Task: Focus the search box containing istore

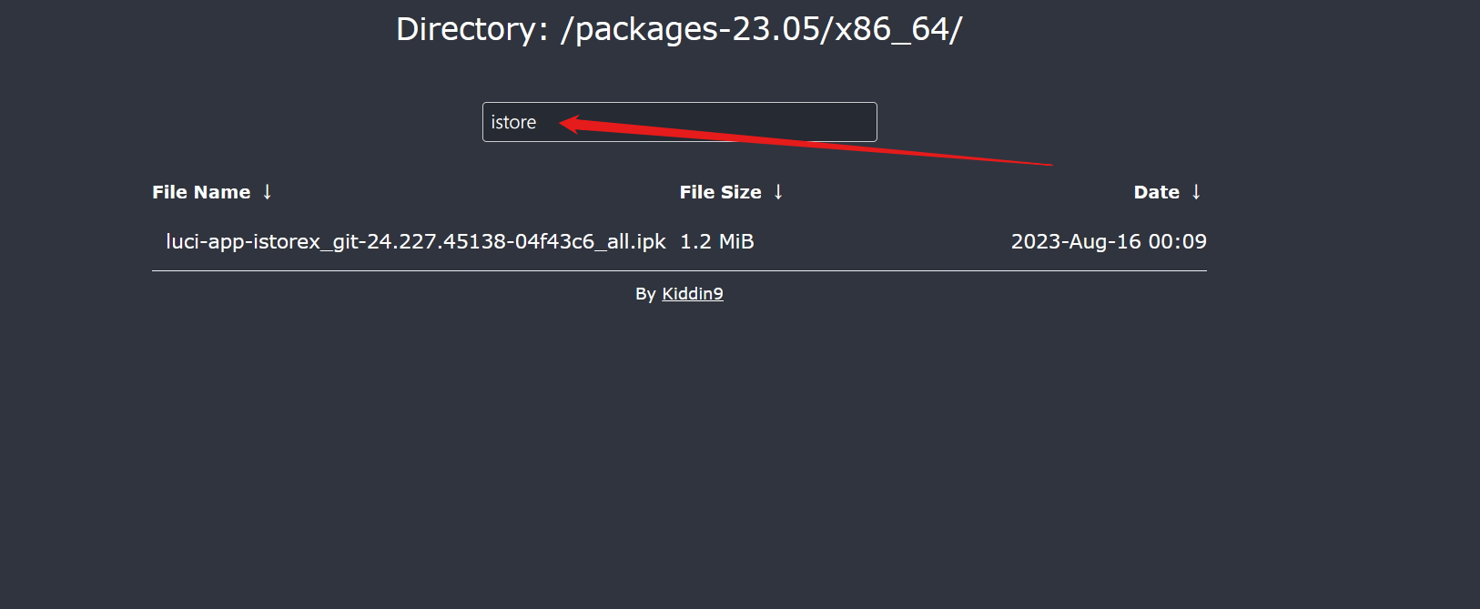Action: tap(680, 122)
